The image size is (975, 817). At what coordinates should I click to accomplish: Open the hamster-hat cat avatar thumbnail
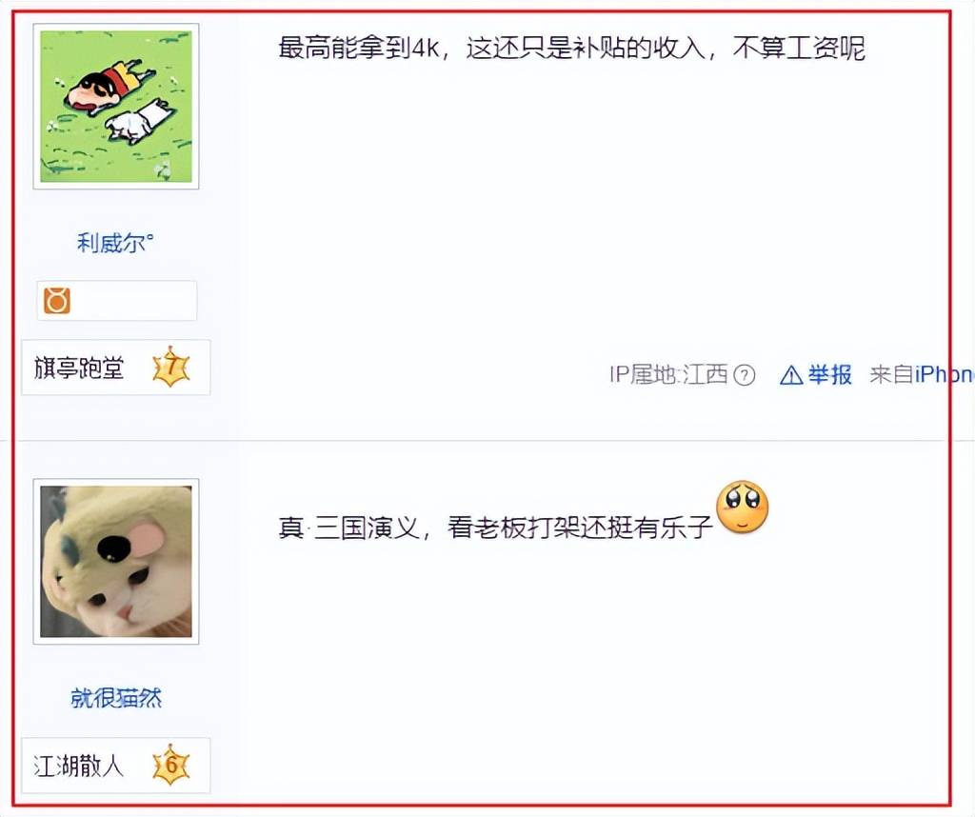tap(115, 562)
